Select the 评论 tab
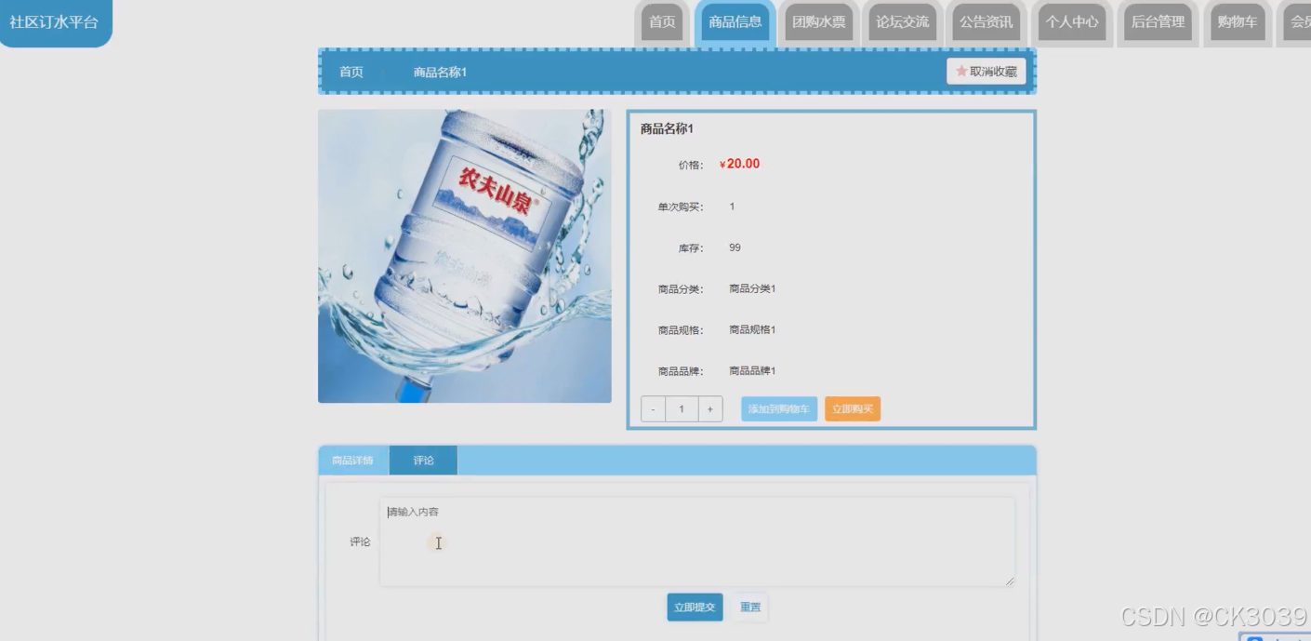The height and width of the screenshot is (641, 1311). click(x=424, y=461)
